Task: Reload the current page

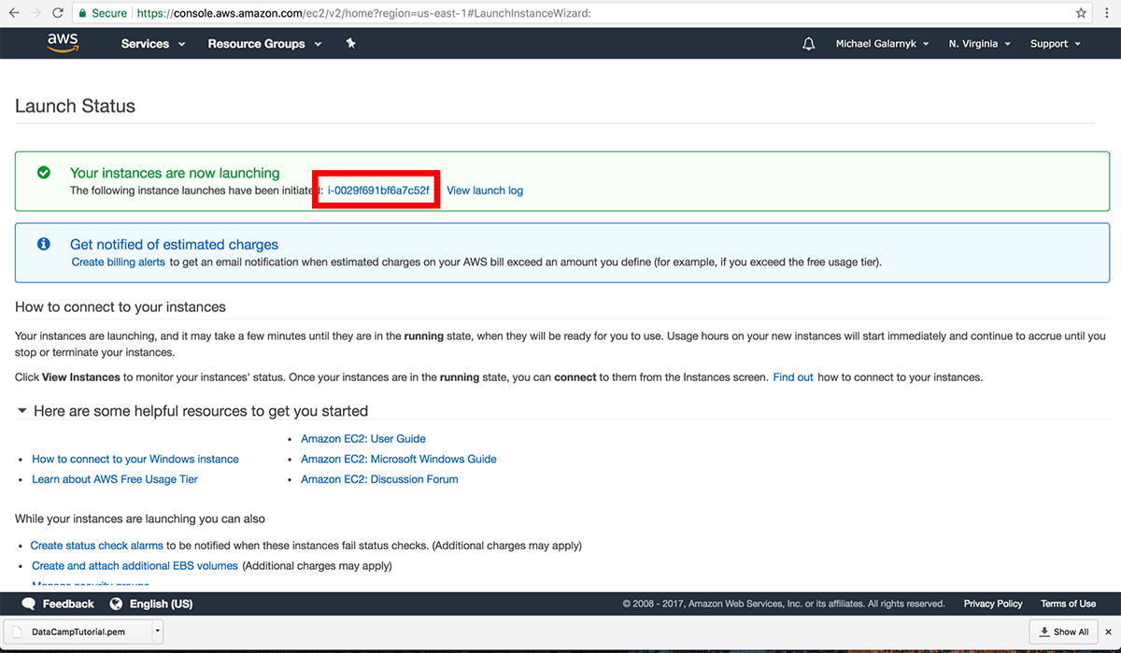Action: (x=58, y=13)
